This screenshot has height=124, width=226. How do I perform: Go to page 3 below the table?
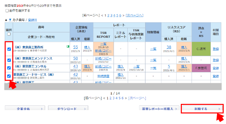(x=113, y=98)
